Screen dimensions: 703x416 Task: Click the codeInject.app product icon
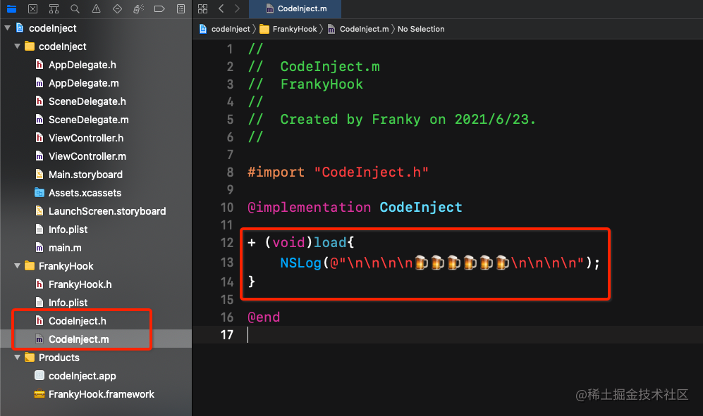point(39,376)
